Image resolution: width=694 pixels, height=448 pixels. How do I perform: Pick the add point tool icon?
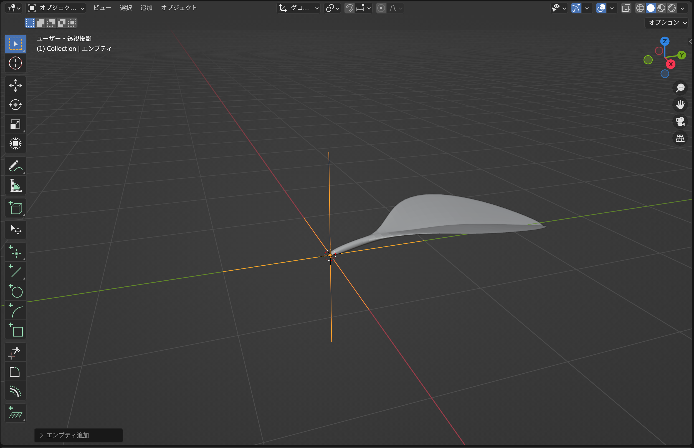(16, 252)
